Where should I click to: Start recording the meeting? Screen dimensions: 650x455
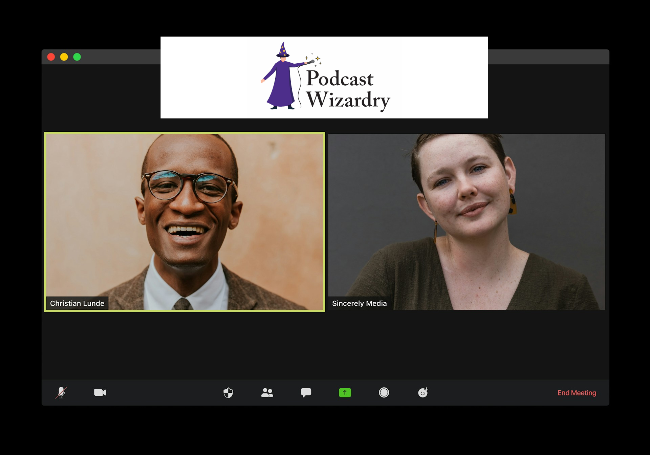coord(384,392)
